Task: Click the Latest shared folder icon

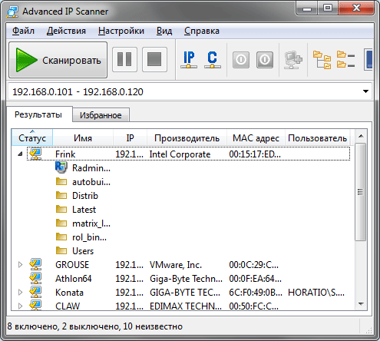Action: click(61, 209)
